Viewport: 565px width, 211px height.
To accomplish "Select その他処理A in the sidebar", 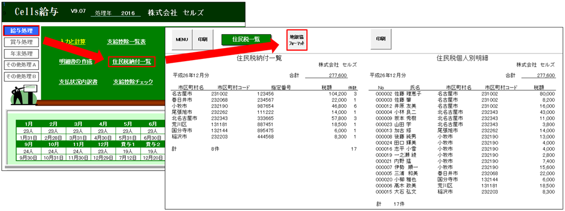I will 21,65.
